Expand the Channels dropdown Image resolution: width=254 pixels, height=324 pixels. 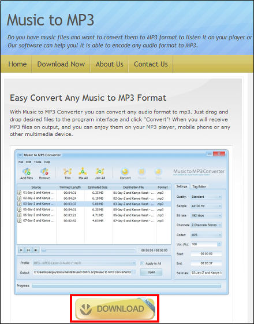(x=206, y=225)
